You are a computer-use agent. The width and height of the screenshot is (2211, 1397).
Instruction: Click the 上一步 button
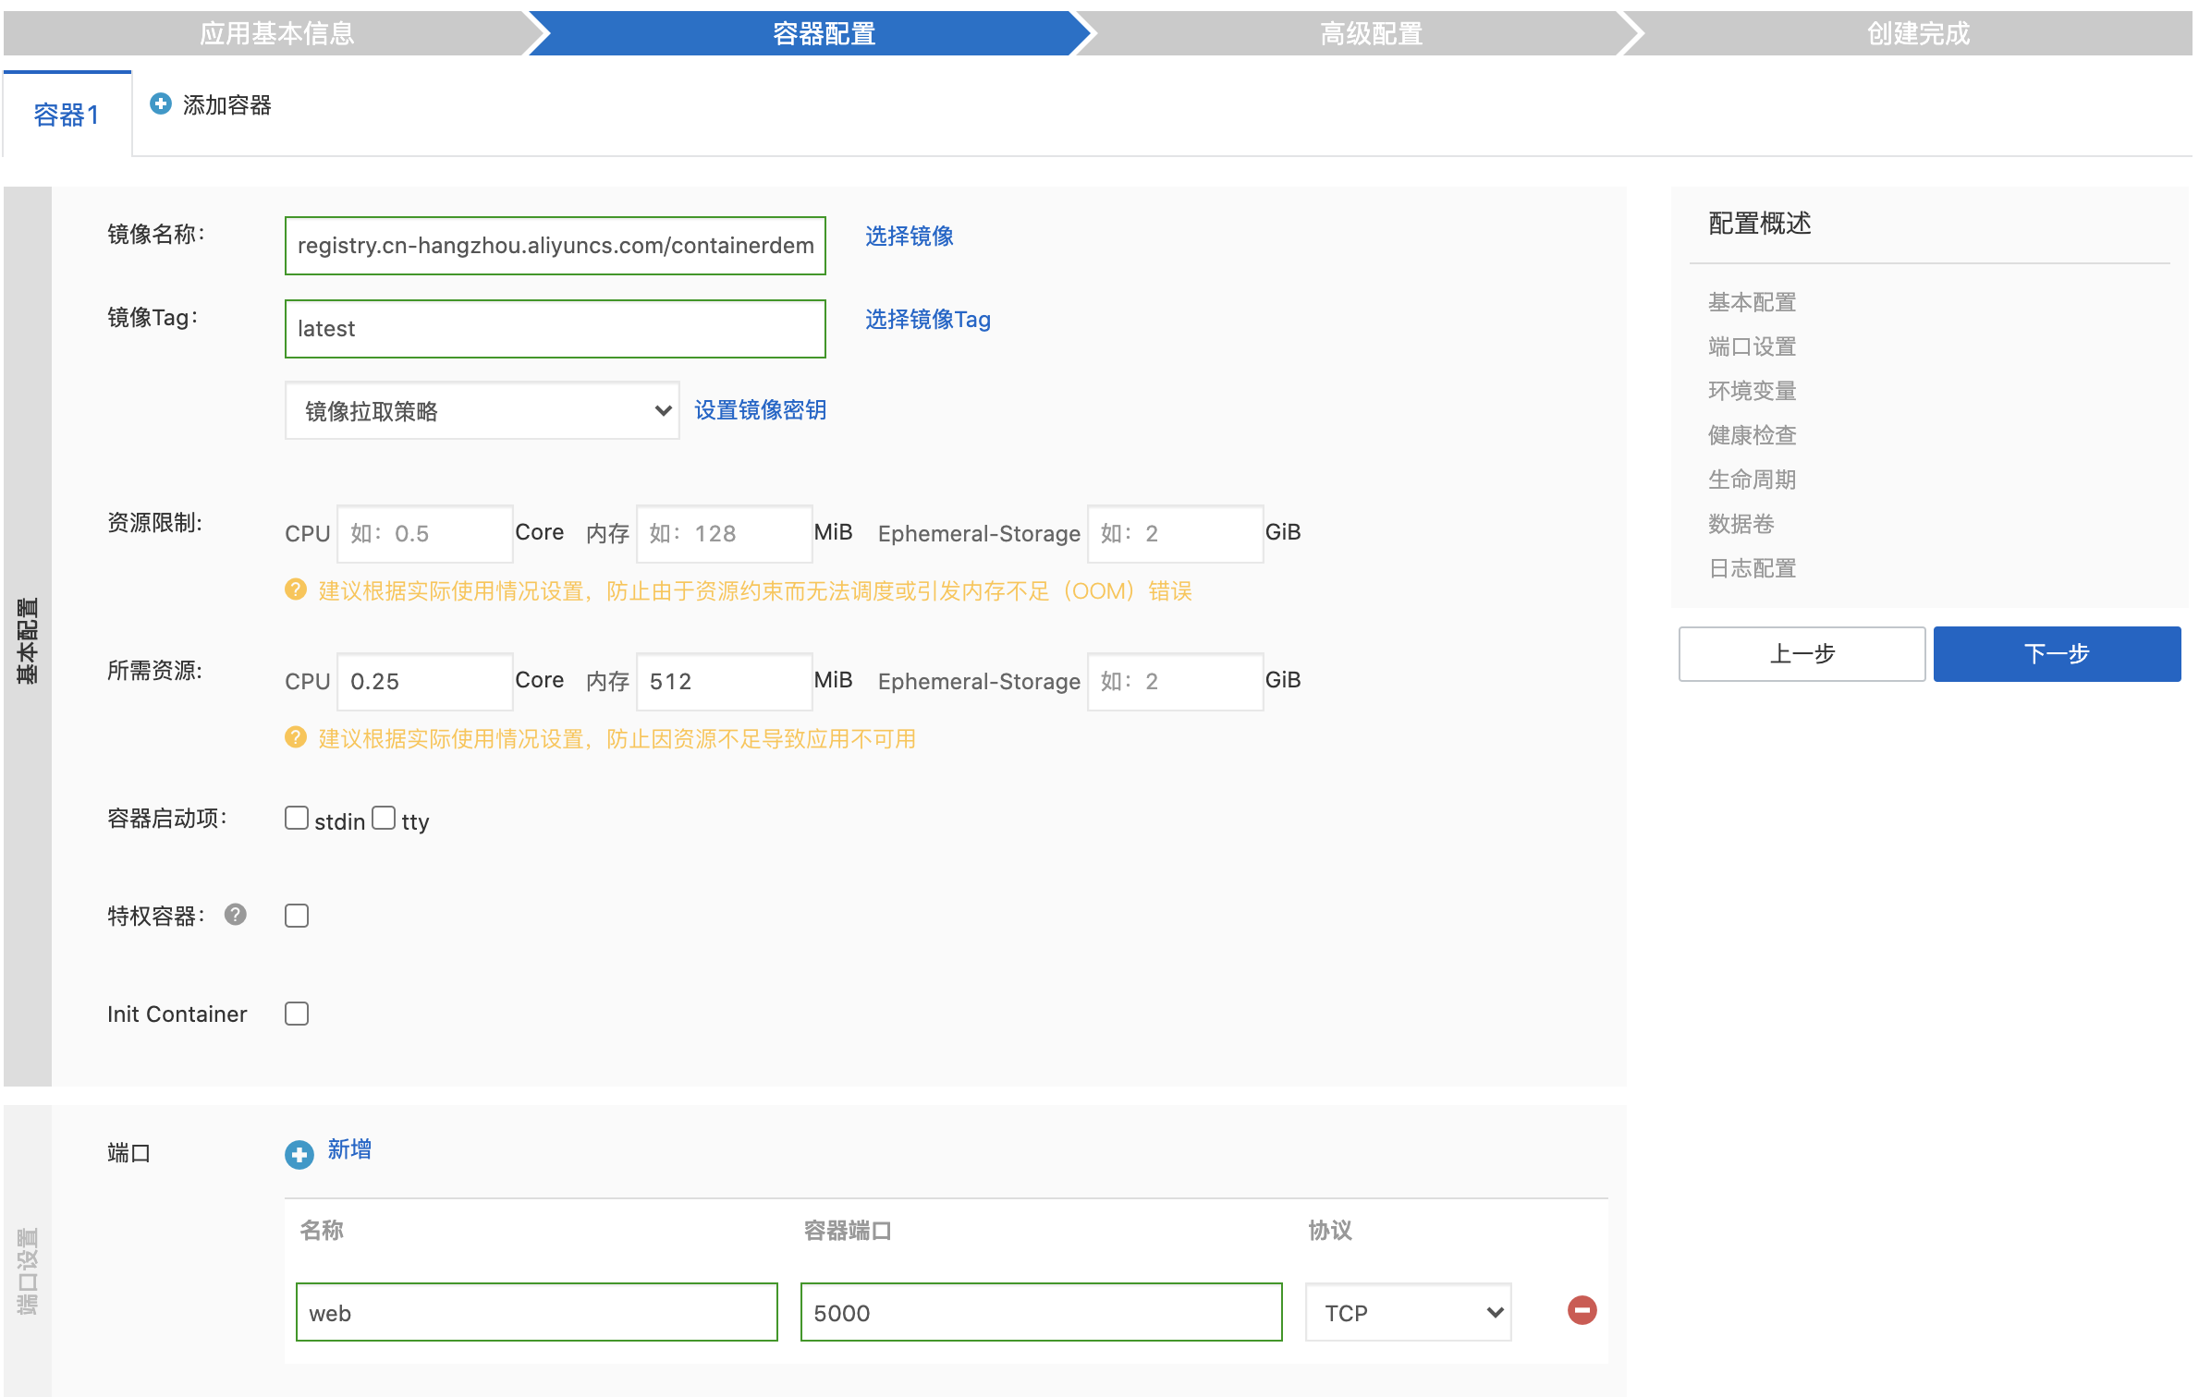pos(1801,654)
